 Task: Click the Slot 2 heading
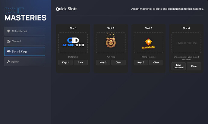point(111,28)
